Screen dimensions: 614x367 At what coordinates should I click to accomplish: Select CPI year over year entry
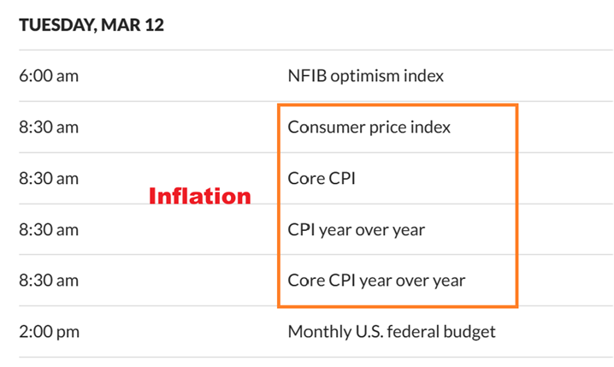356,229
